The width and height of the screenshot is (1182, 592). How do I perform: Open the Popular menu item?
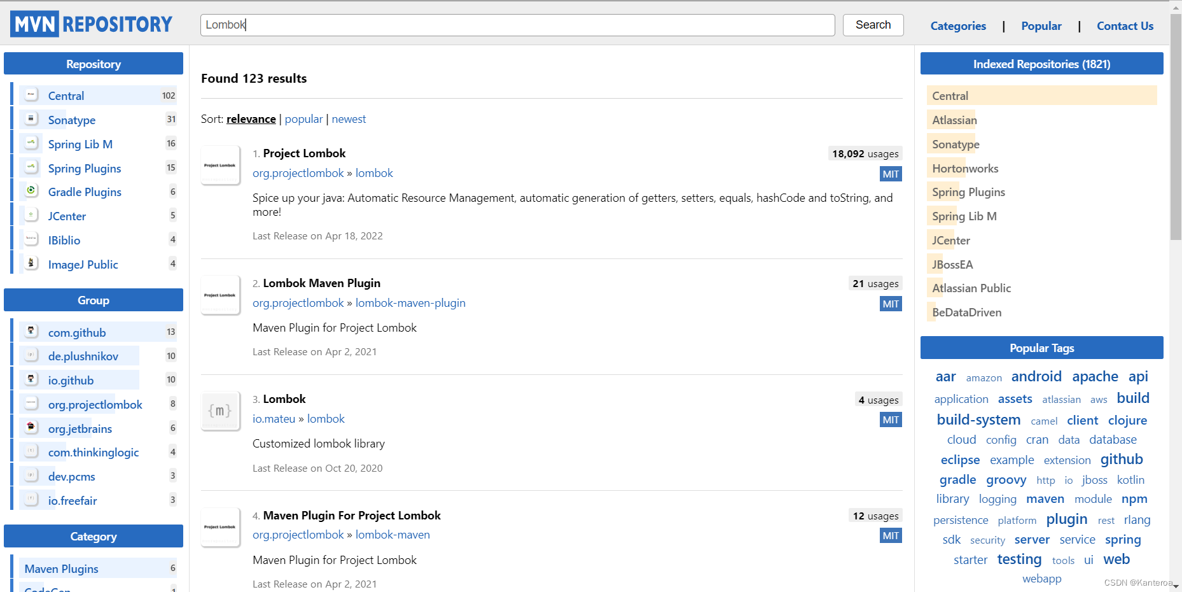[x=1041, y=26]
